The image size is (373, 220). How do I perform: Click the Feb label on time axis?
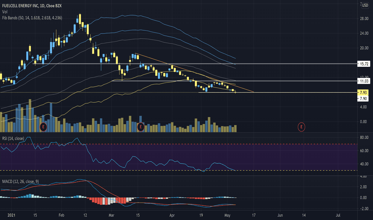pyautogui.click(x=61, y=215)
